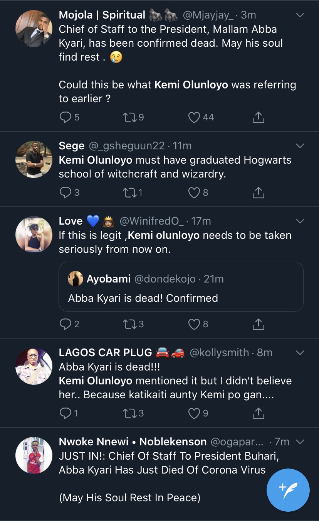This screenshot has height=521, width=319.
Task: Open @kollysmith username profile link
Action: click(219, 353)
